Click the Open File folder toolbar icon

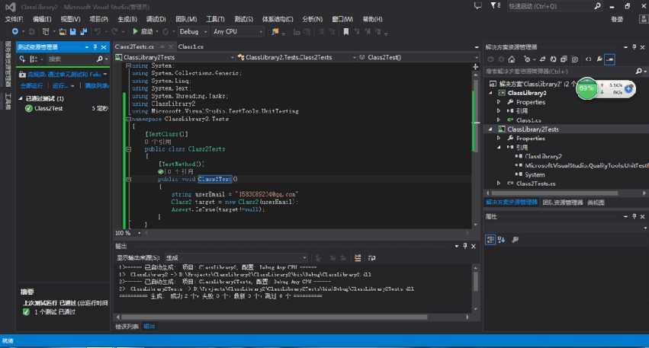click(x=63, y=31)
